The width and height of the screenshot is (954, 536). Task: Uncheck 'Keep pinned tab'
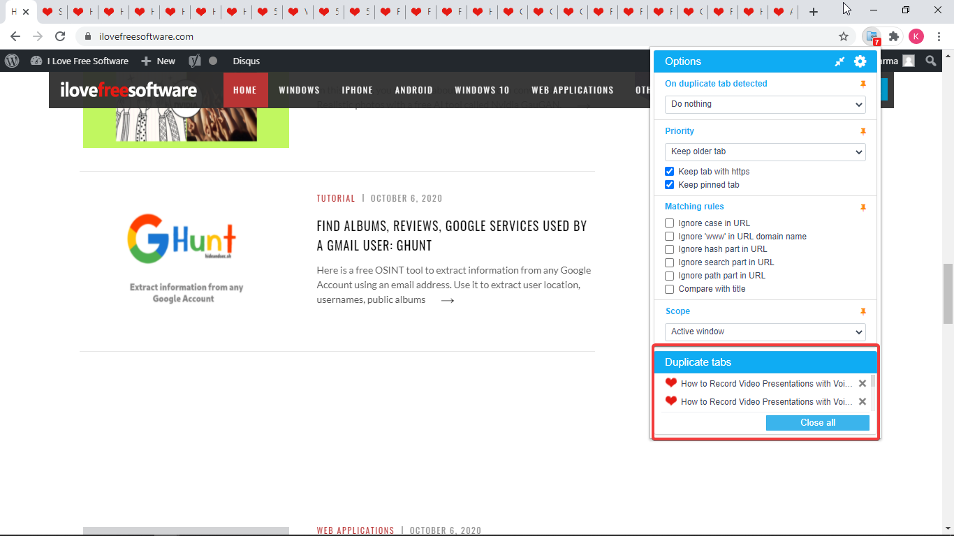[x=670, y=185]
